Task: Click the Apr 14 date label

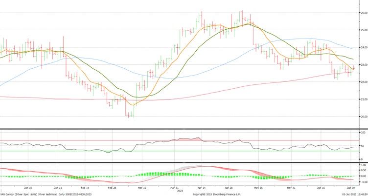Action: click(x=201, y=188)
